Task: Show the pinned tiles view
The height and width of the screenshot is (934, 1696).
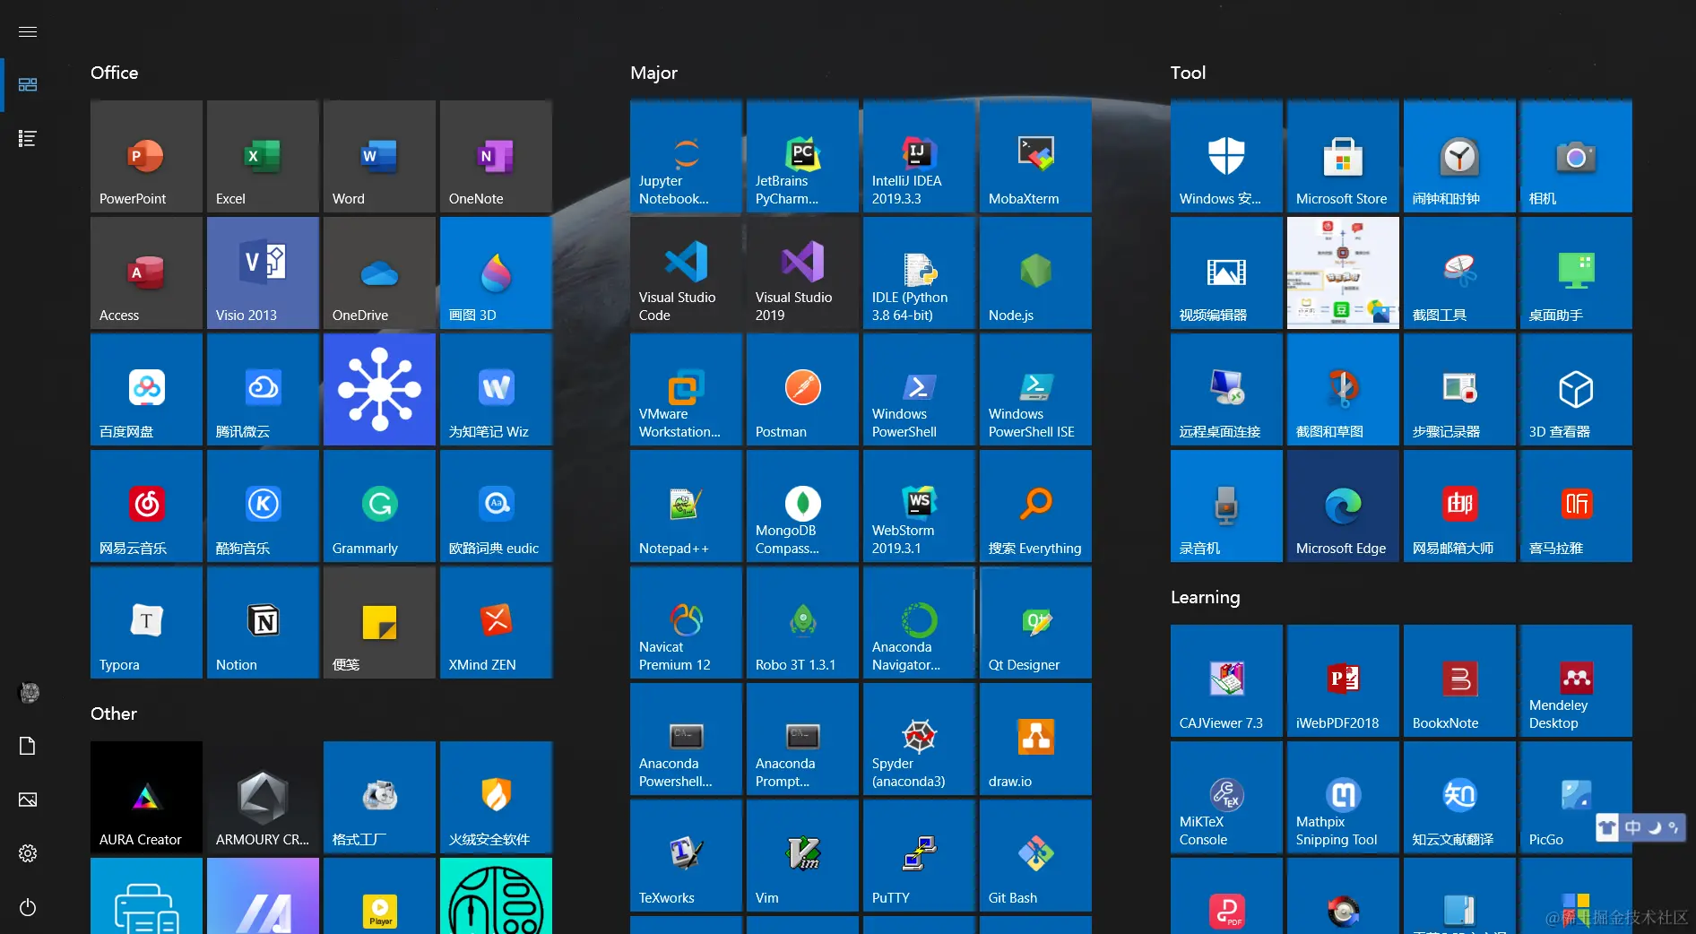Action: pos(28,84)
